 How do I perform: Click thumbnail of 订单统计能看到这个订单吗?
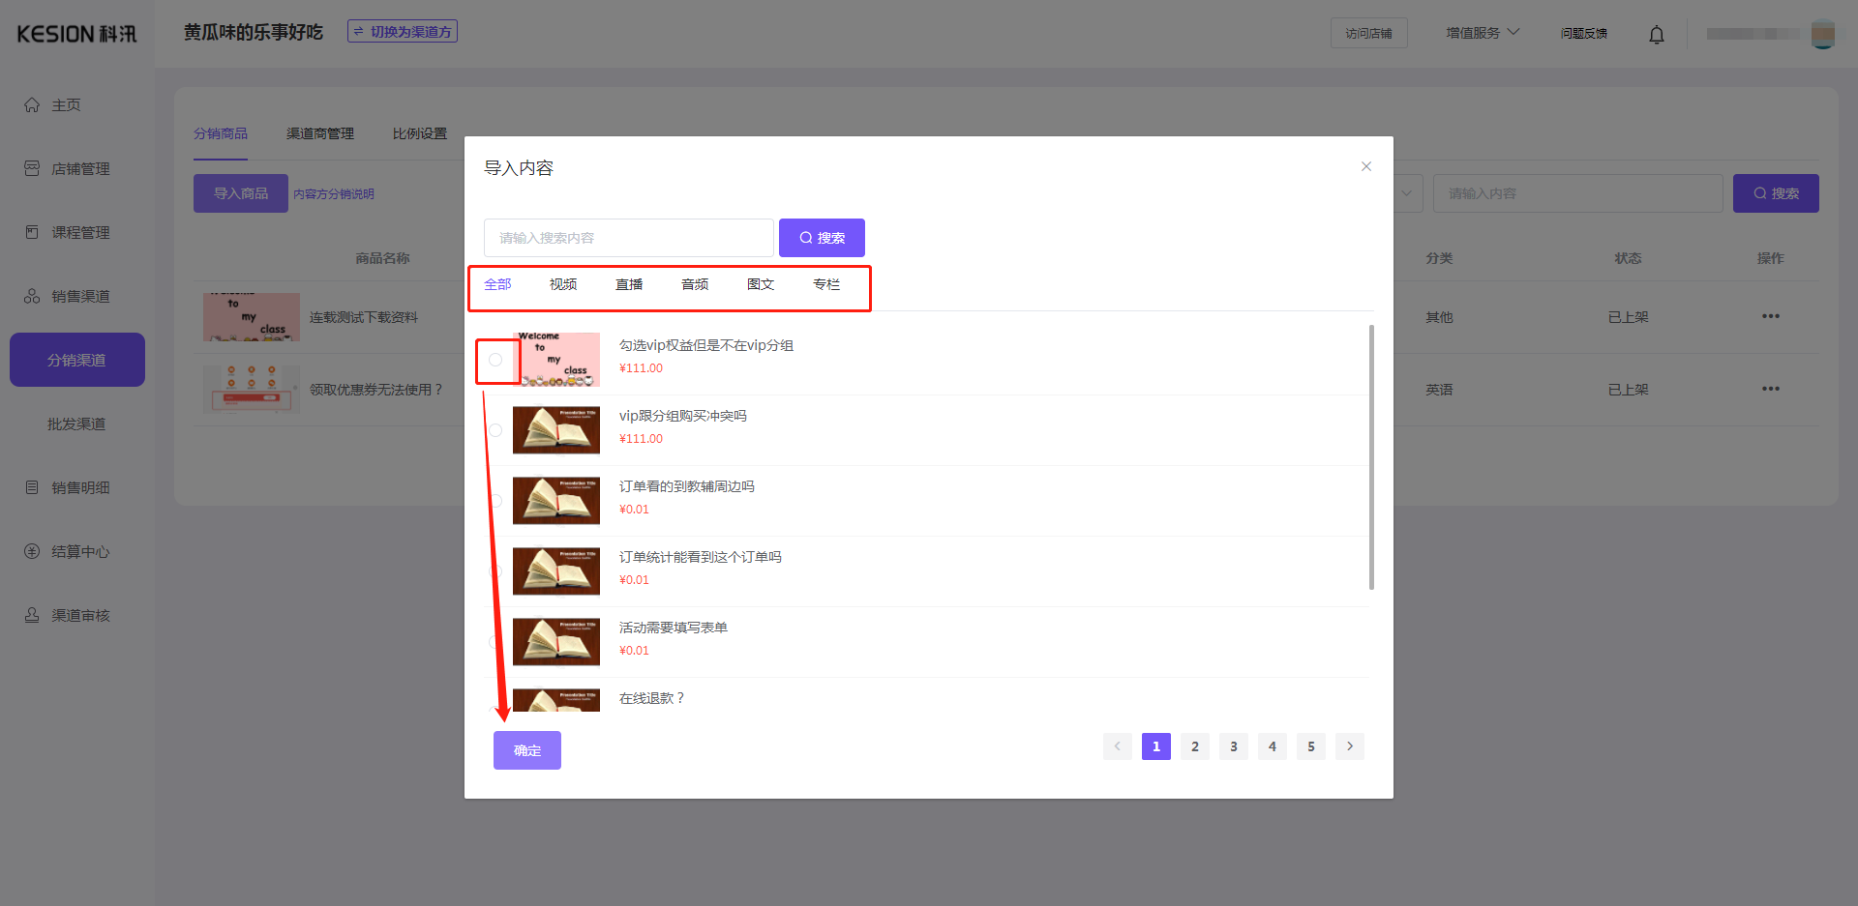coord(556,571)
